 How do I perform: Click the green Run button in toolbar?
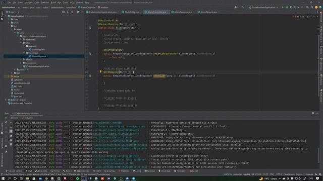coord(283,8)
